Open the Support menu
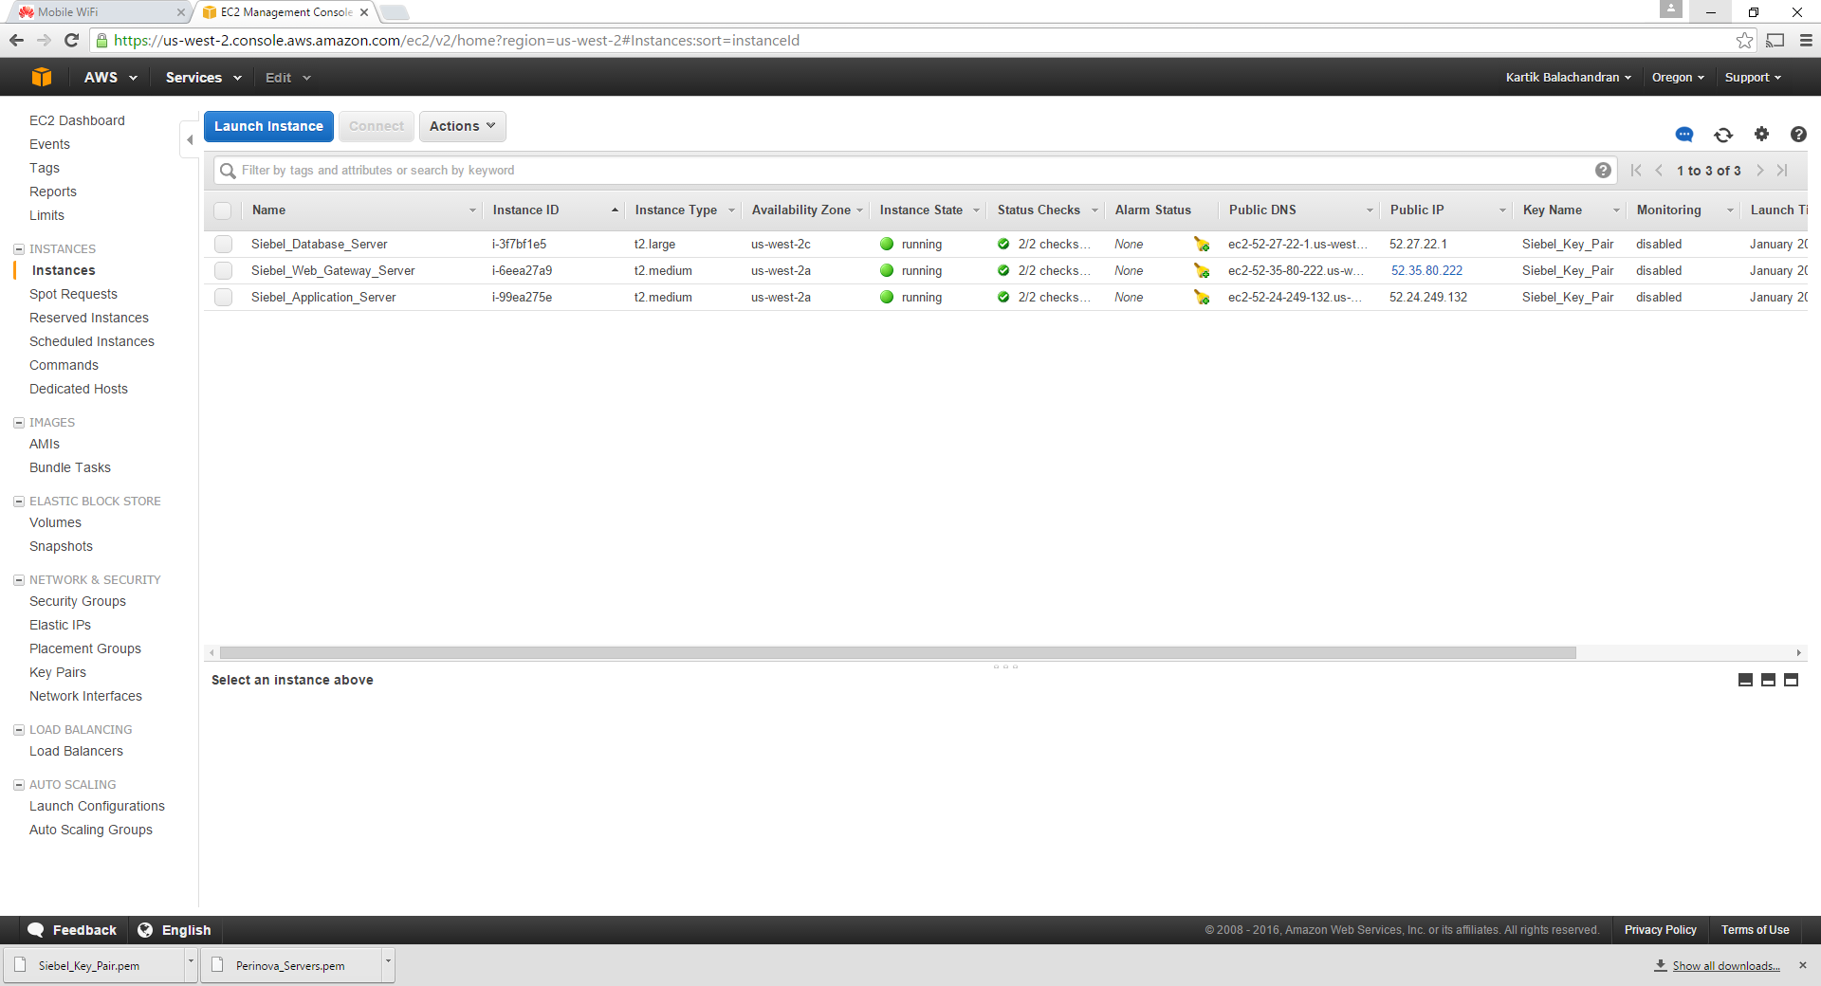 tap(1752, 78)
